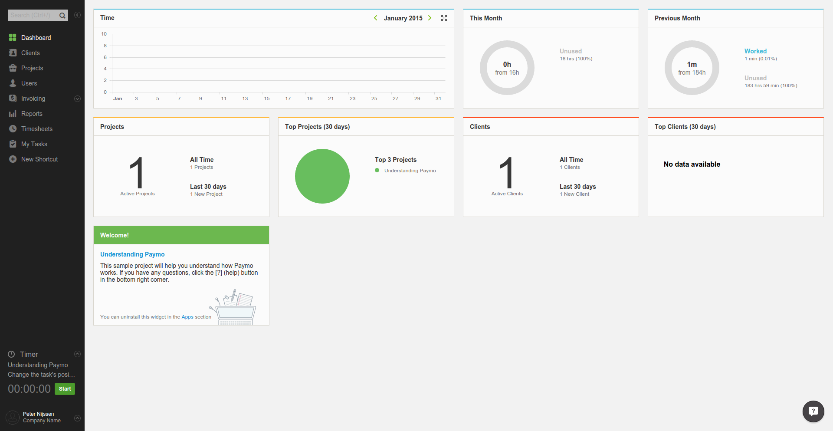The image size is (833, 431).
Task: Collapse the left sidebar with the arrow
Action: [x=77, y=15]
